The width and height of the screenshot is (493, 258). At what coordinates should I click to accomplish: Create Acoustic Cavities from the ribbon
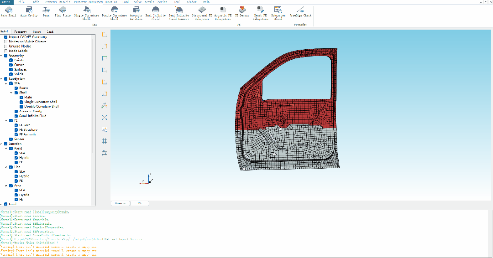point(136,14)
